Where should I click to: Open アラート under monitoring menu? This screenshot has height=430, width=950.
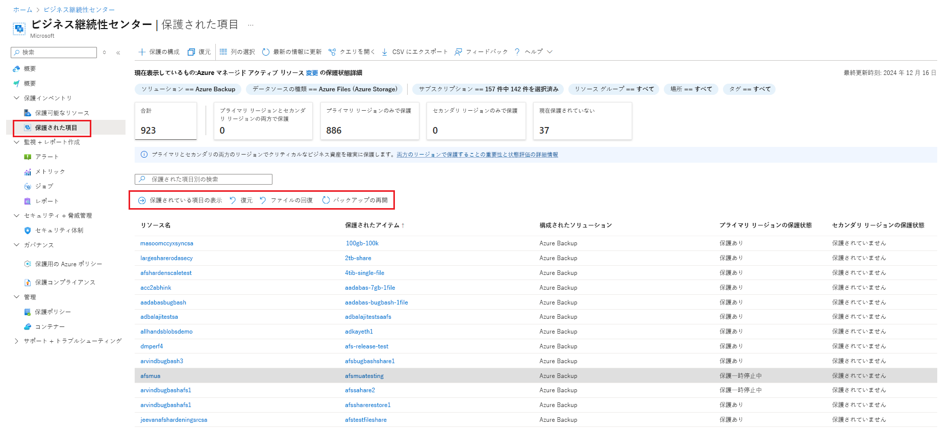click(46, 157)
